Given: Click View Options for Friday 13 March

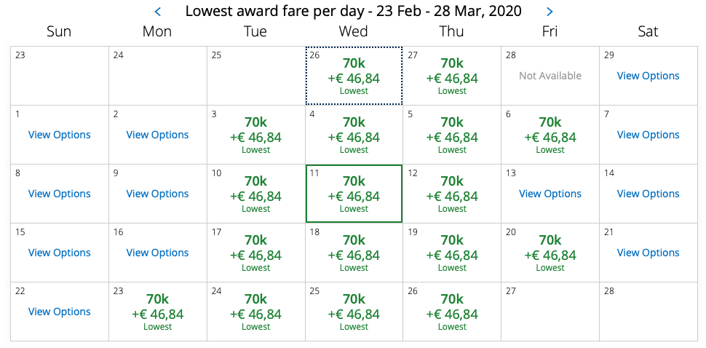Looking at the screenshot, I should coord(550,194).
